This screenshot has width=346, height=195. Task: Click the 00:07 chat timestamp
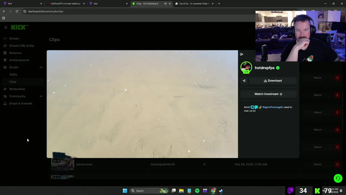pos(247,107)
